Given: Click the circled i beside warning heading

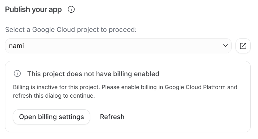Looking at the screenshot, I should click(17, 74).
